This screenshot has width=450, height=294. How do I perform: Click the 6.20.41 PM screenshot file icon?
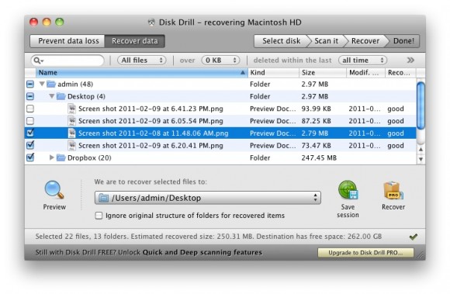pos(72,146)
